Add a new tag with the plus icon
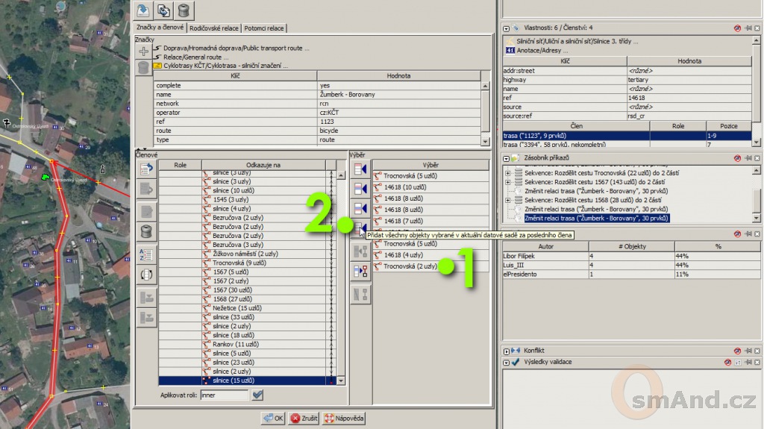The width and height of the screenshot is (764, 429). [143, 51]
